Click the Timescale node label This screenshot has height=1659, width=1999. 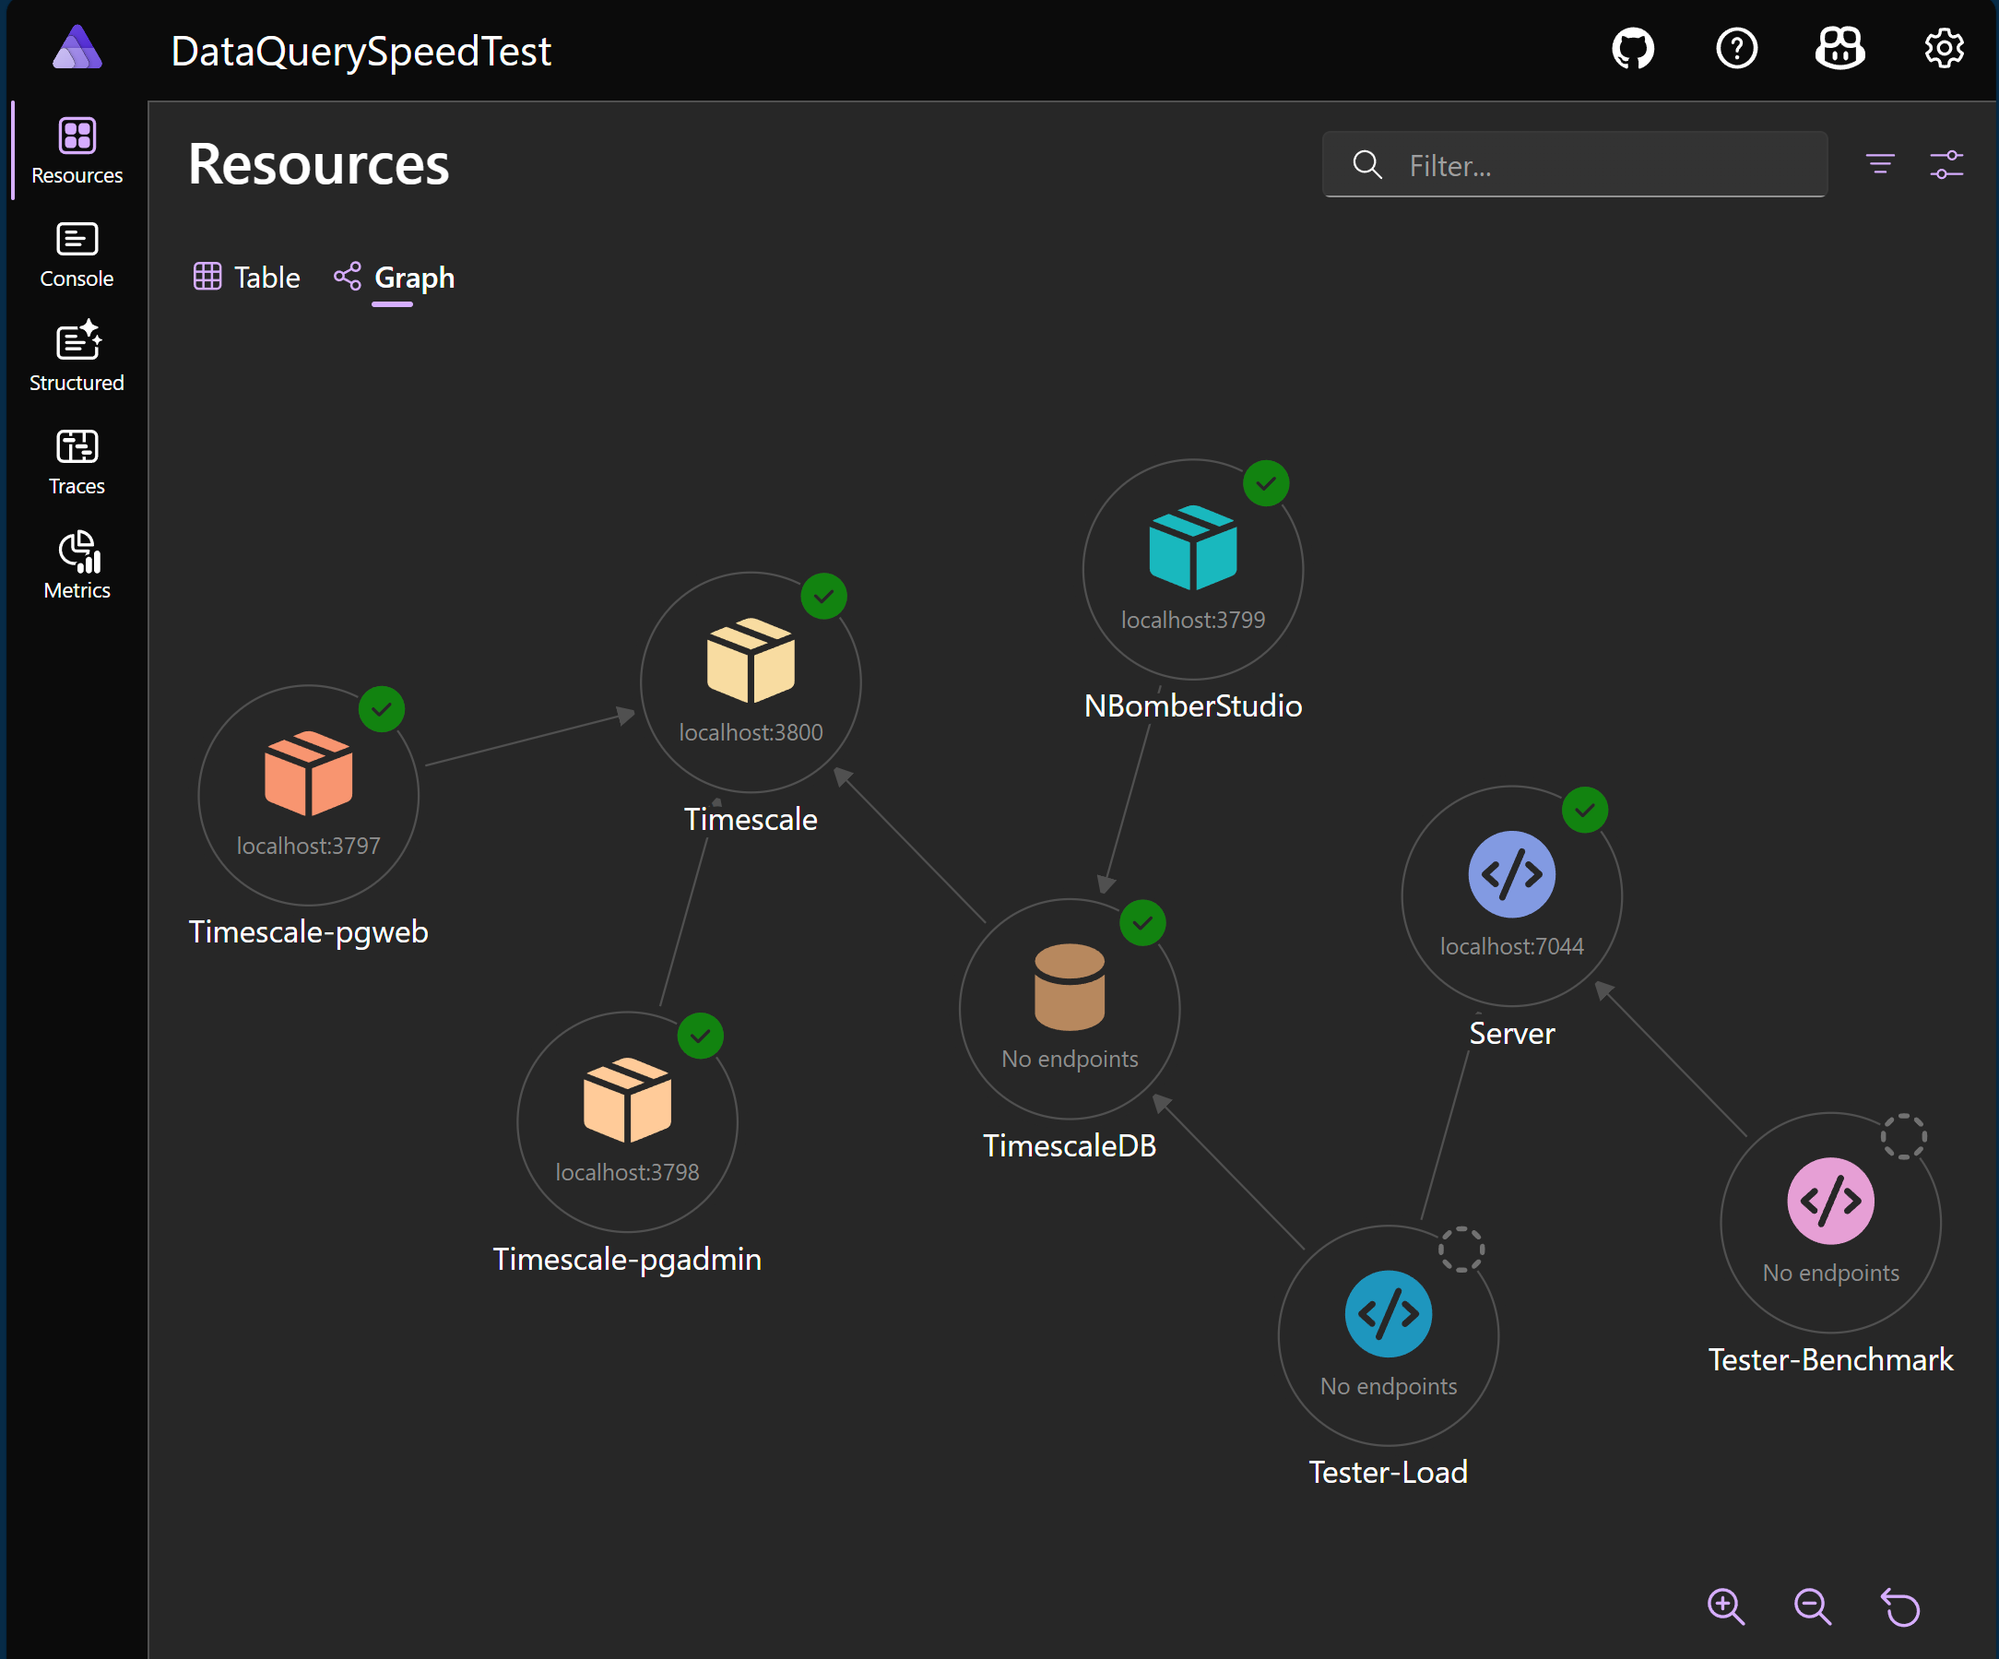(x=751, y=820)
